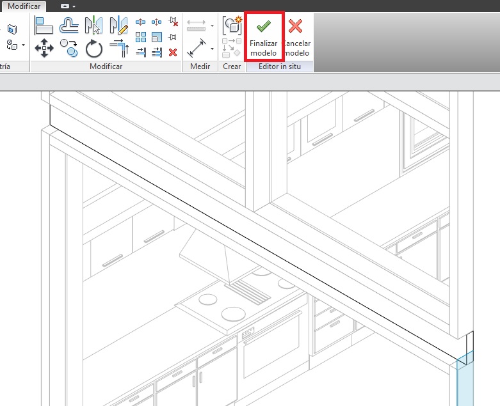Activate the Rotate tool
This screenshot has width=500, height=406.
[x=94, y=48]
